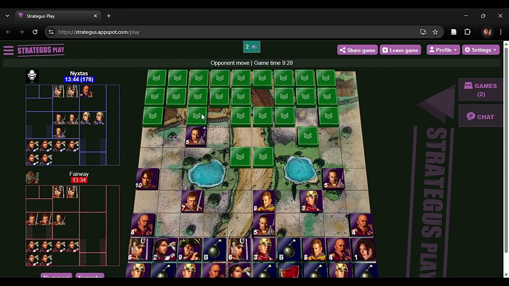Screen dimensions: 509x286
Task: Select the Strategus Play browser tab
Action: (x=58, y=16)
